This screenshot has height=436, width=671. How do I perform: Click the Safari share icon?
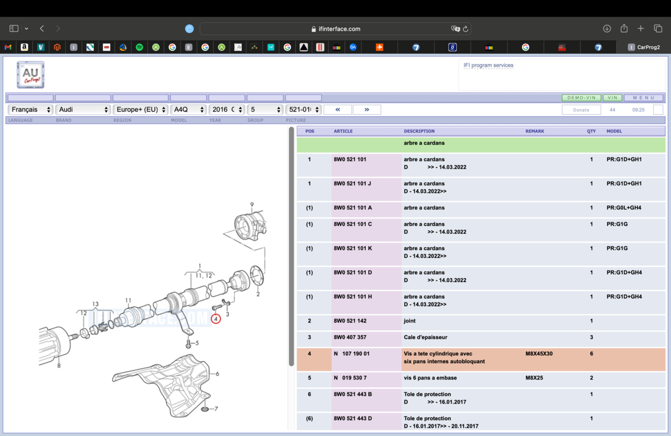tap(624, 28)
